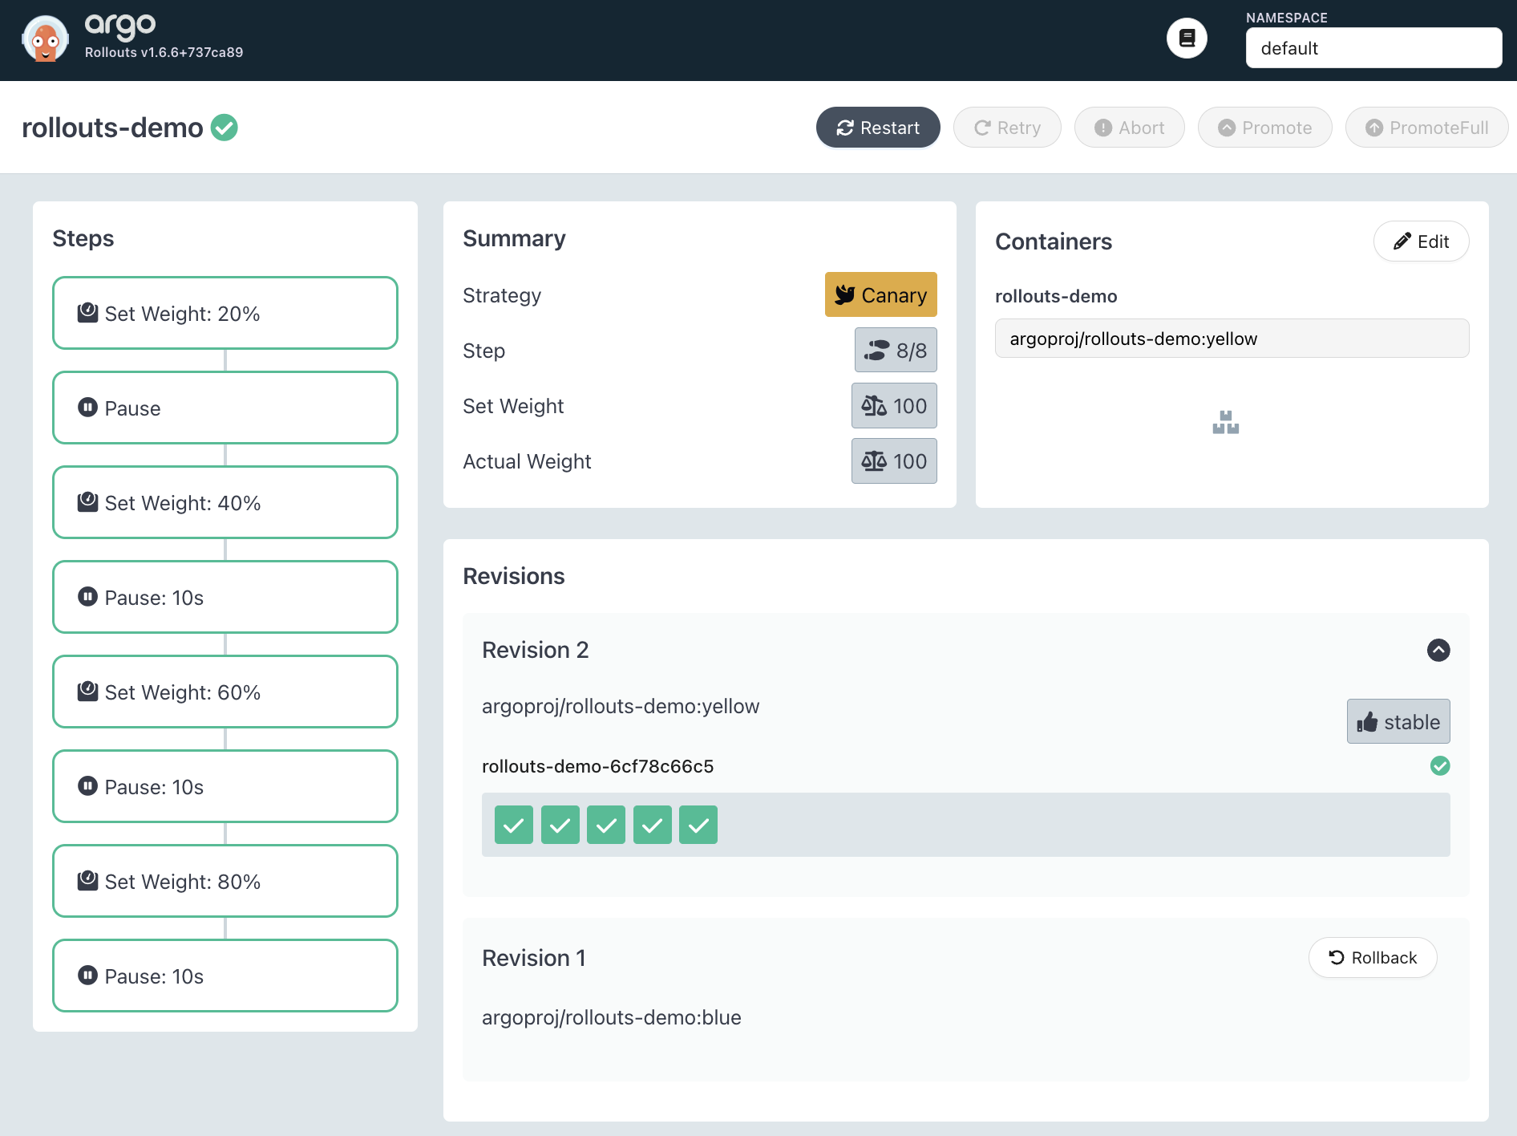1517x1136 pixels.
Task: Click the Pause: 10s step after Set Weight: 60%
Action: click(x=225, y=786)
